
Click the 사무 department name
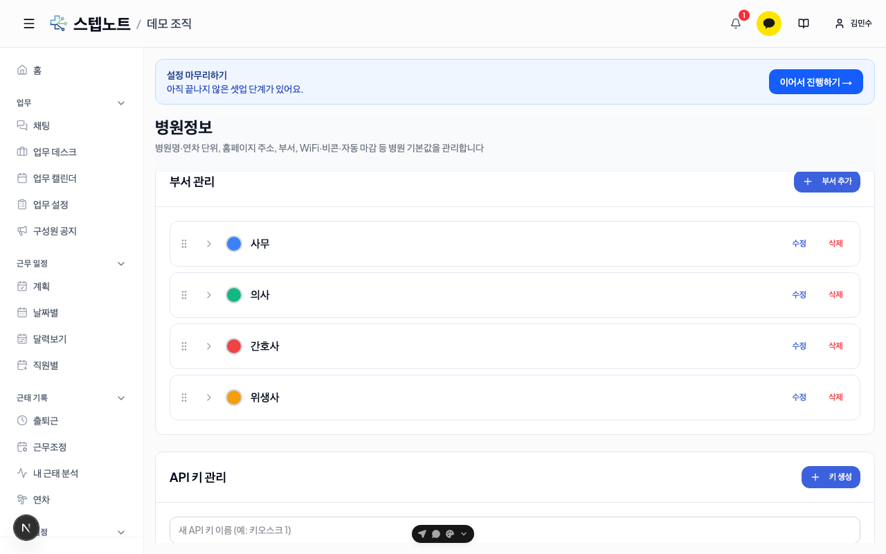pyautogui.click(x=260, y=244)
